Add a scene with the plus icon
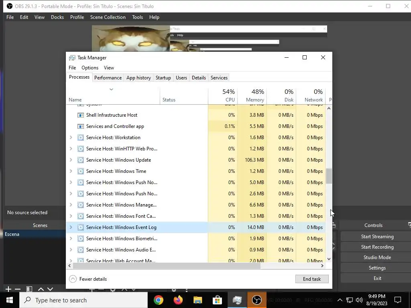 point(8,289)
